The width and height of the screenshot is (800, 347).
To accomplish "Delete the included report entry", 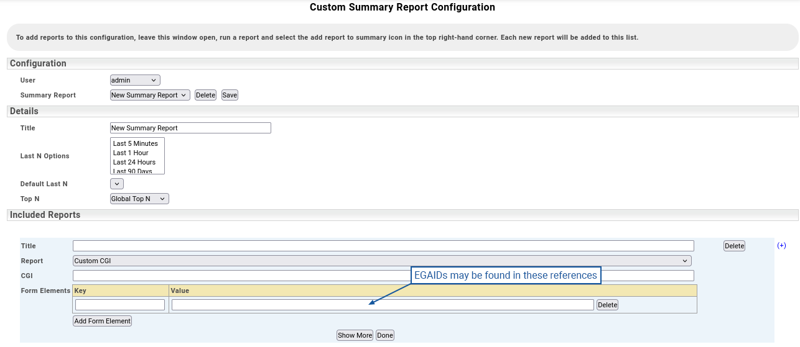I will click(734, 246).
